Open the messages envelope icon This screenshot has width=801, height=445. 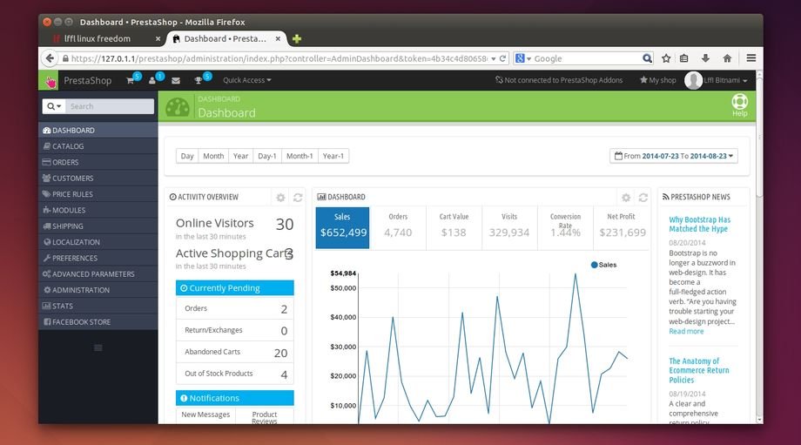176,81
